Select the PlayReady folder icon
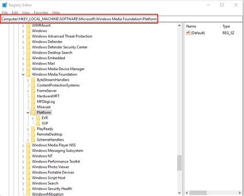Viewport: 244px width, 196px height. point(33,129)
